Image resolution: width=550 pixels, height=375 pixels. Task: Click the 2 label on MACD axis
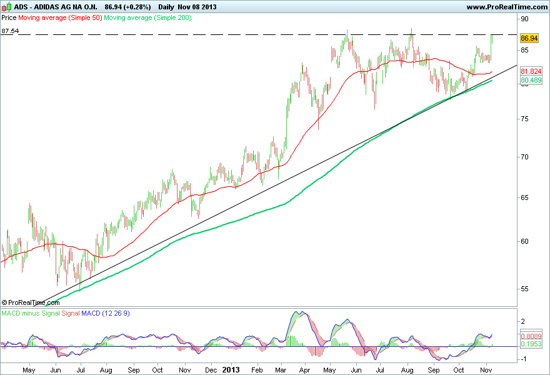[523, 321]
